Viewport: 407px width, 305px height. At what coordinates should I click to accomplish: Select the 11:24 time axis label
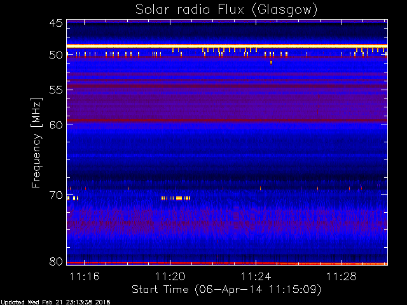tap(256, 276)
